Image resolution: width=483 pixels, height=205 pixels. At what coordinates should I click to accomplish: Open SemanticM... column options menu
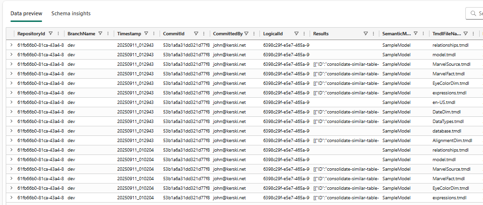(423, 34)
